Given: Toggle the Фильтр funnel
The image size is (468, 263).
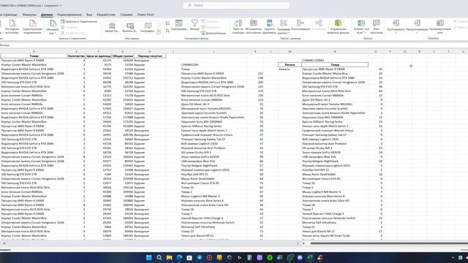Looking at the screenshot, I should [x=195, y=25].
